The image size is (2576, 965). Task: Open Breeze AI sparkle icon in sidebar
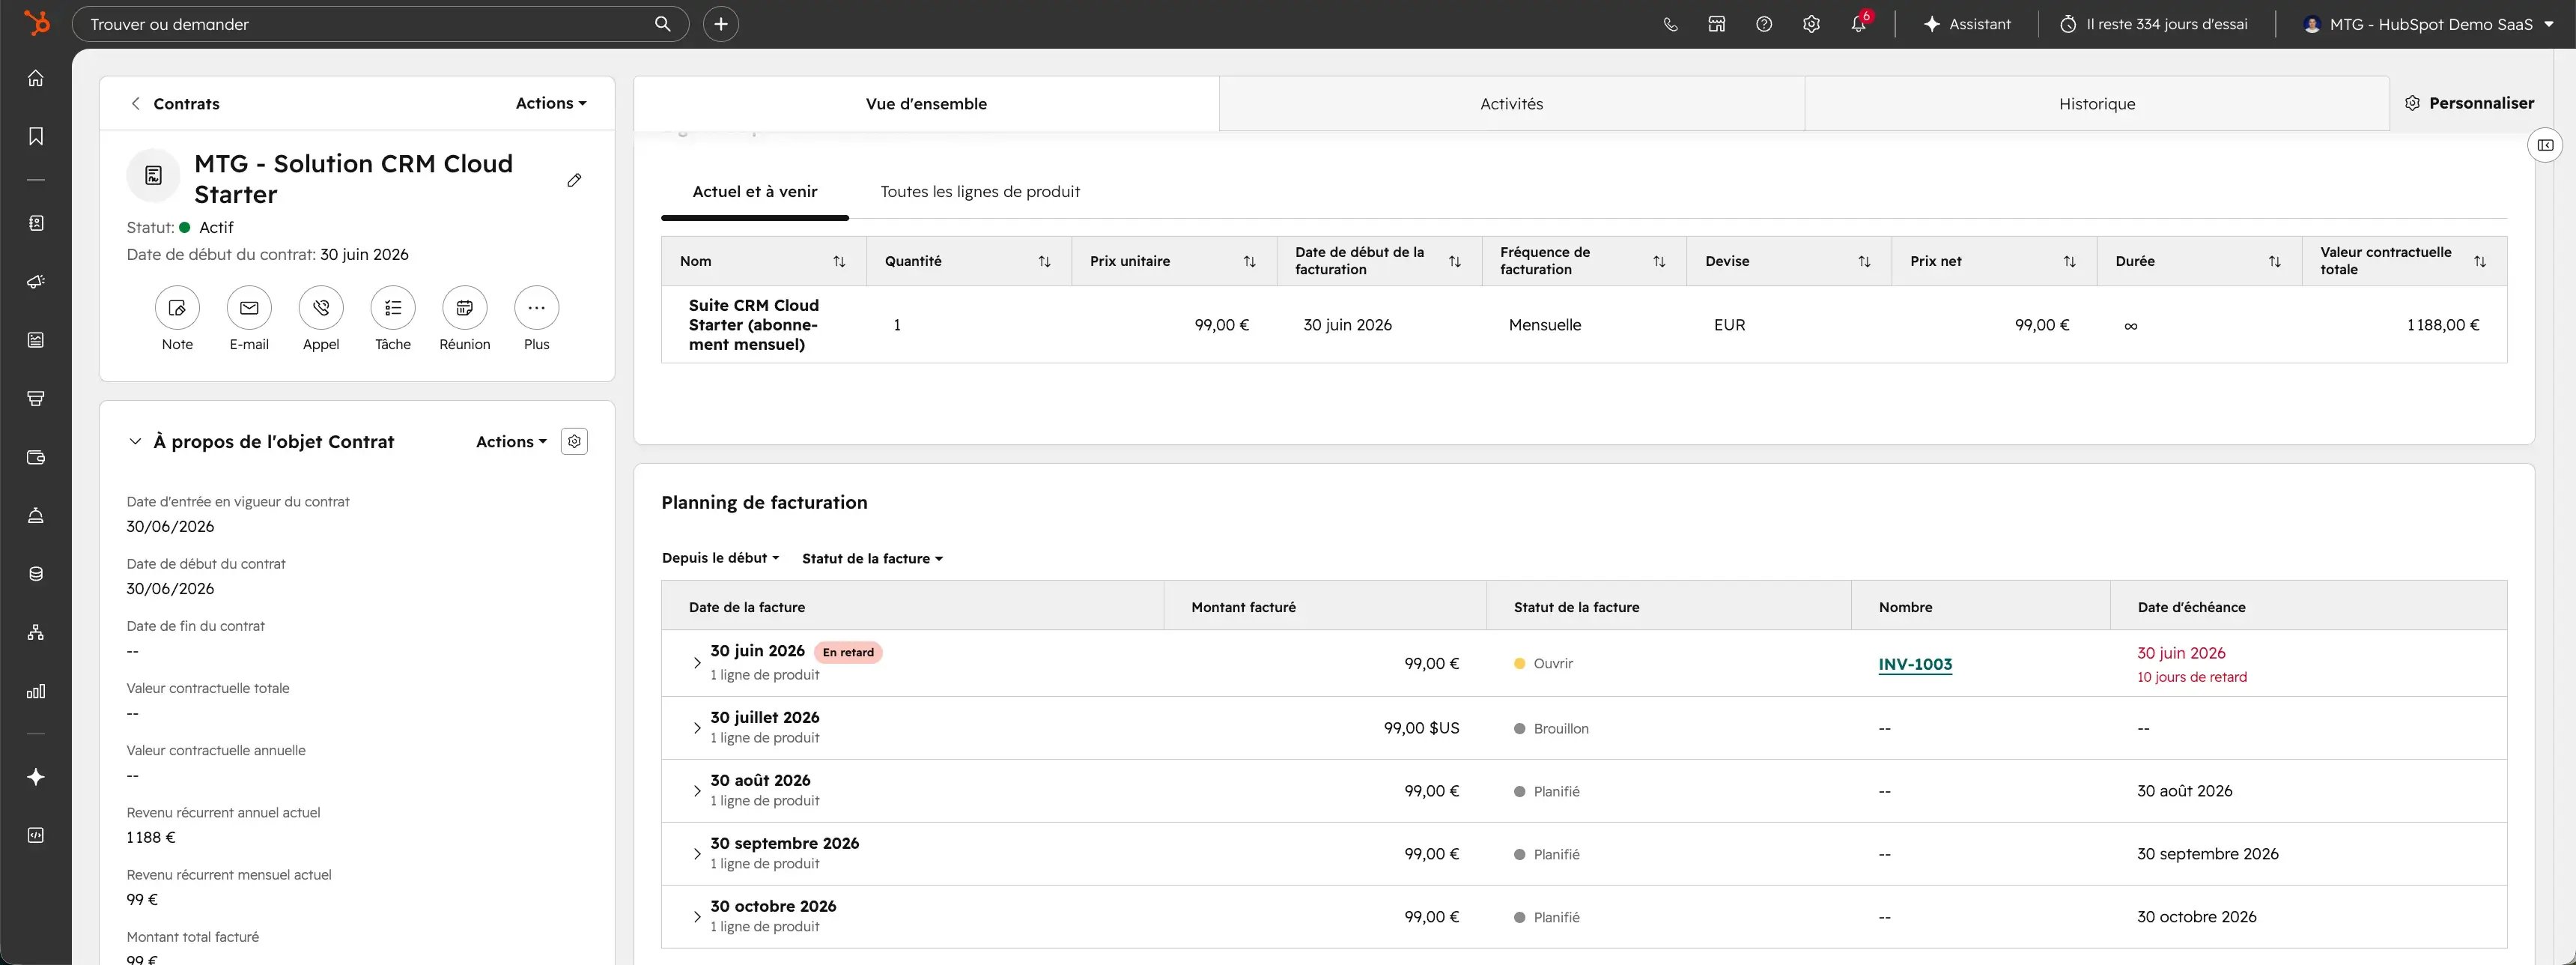click(36, 777)
